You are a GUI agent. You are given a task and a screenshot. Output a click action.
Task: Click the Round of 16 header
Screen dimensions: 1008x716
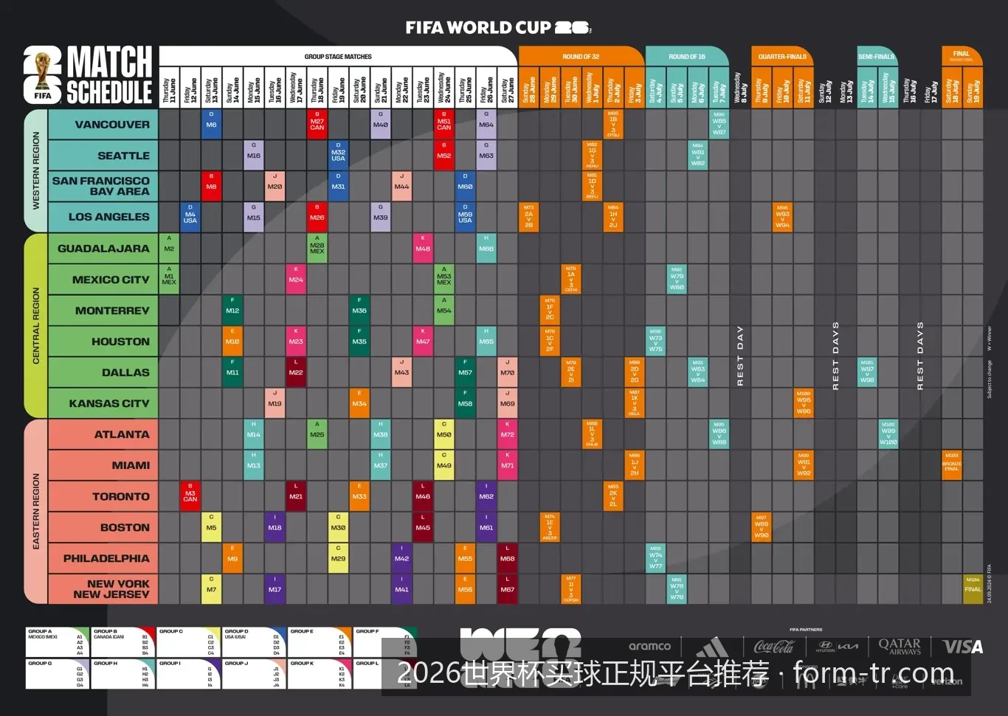(x=687, y=56)
